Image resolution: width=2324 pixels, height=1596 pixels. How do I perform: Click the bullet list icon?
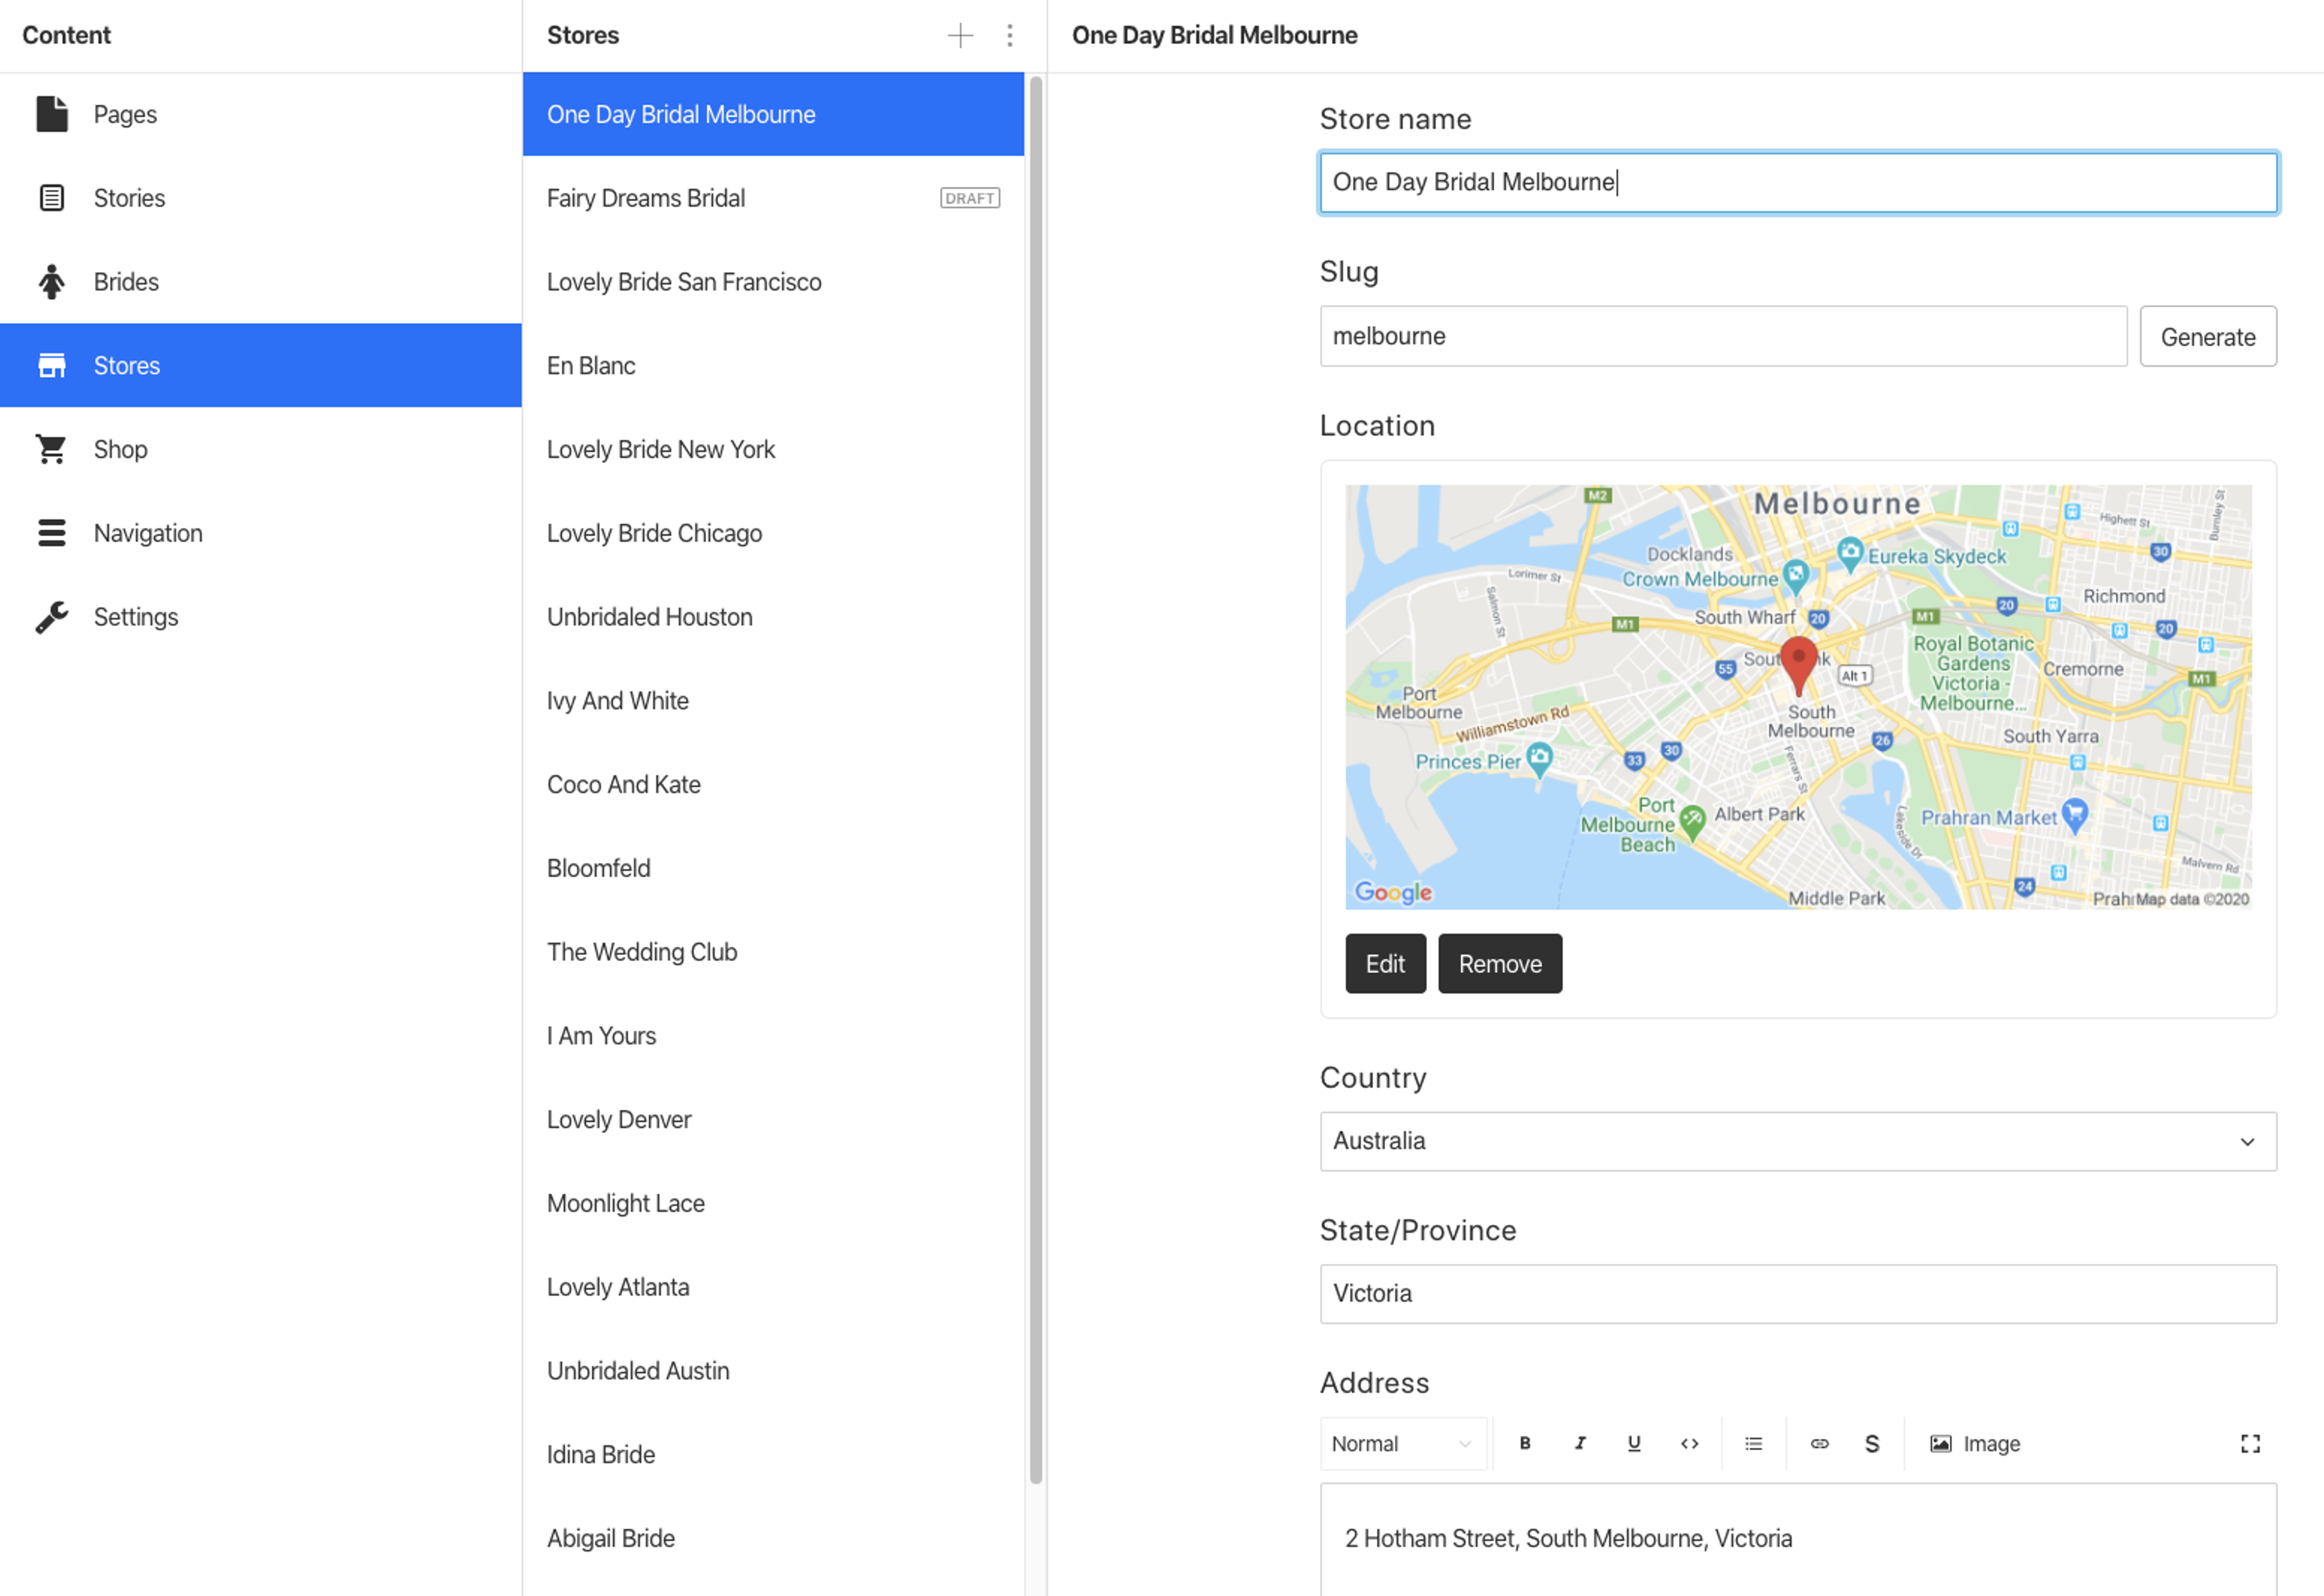pyautogui.click(x=1753, y=1443)
